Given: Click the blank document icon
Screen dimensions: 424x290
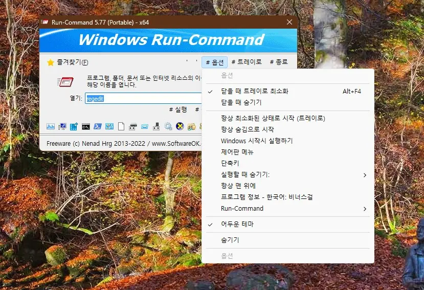Looking at the screenshot, I should tap(121, 126).
